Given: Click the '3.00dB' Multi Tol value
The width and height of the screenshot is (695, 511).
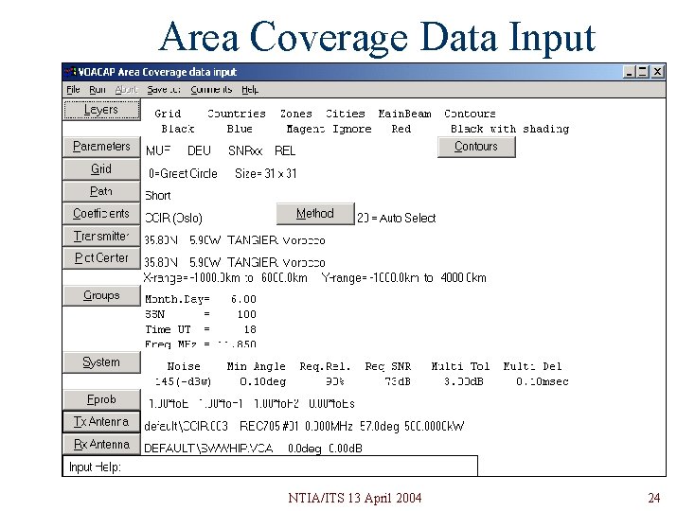Looking at the screenshot, I should tap(464, 381).
